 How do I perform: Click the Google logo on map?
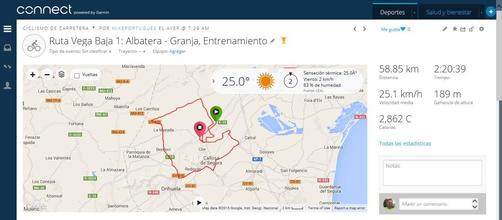tap(36, 206)
